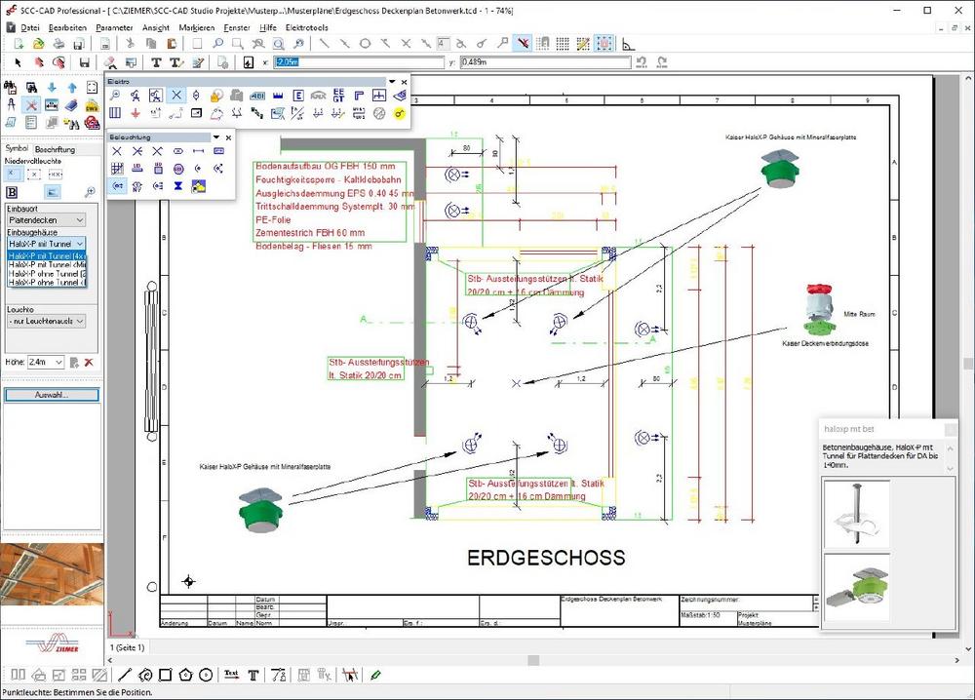This screenshot has width=975, height=700.
Task: Open the Einbaugehäuse HaloX-P mit Tunnel combo box
Action: pyautogui.click(x=47, y=244)
